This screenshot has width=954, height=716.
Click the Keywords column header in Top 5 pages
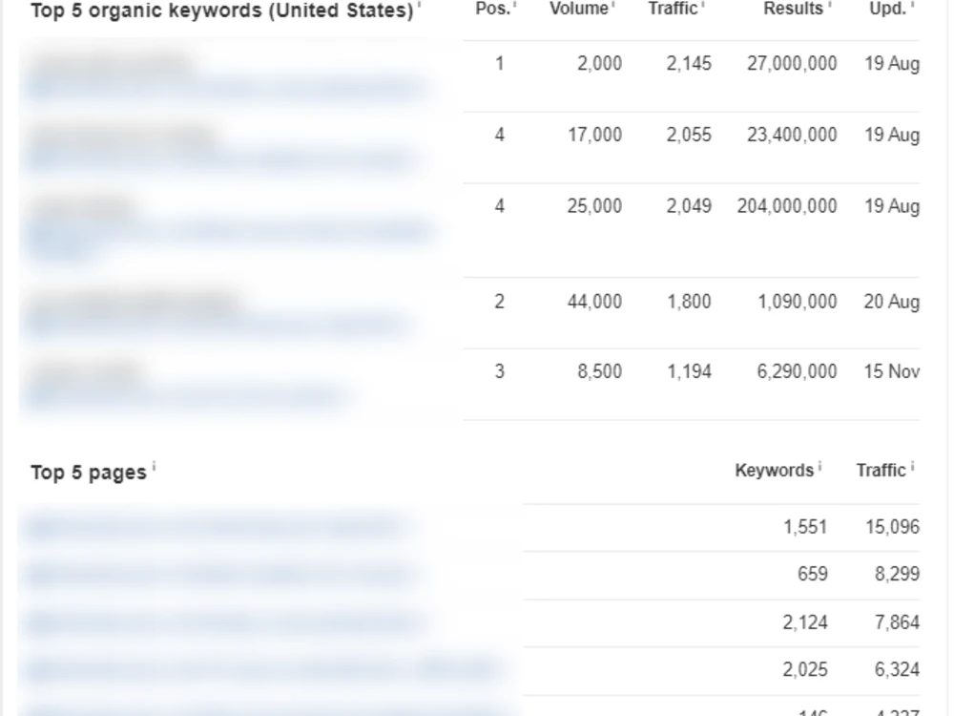[774, 471]
